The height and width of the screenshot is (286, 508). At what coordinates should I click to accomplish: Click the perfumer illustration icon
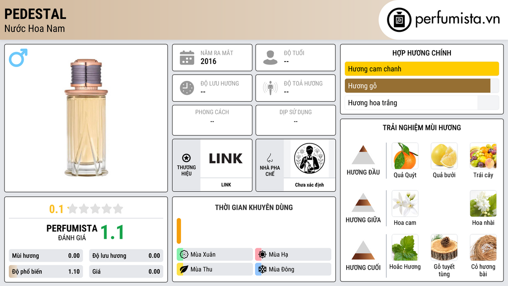[x=310, y=158]
